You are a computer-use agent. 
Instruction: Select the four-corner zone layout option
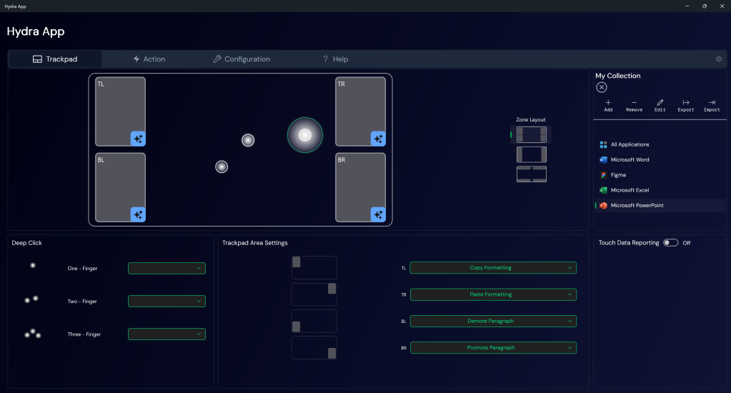click(x=531, y=134)
